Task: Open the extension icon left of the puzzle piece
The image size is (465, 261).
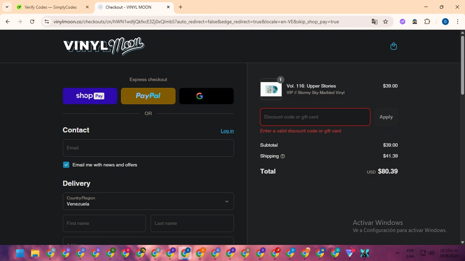Action: (415, 22)
